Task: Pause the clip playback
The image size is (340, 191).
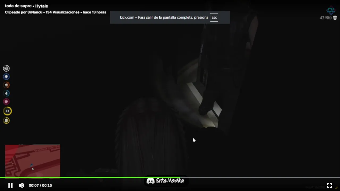Action: point(10,185)
